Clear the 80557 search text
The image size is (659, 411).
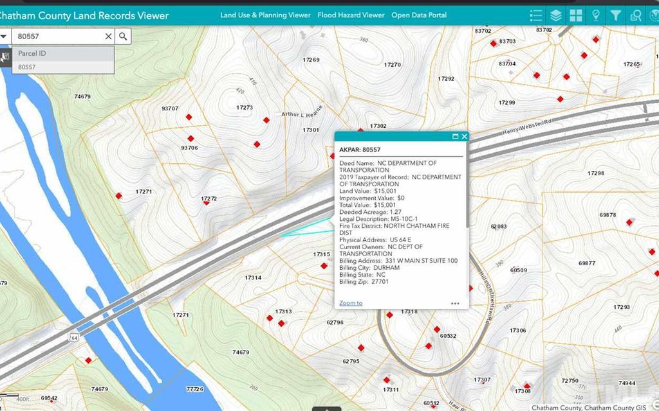click(x=108, y=37)
